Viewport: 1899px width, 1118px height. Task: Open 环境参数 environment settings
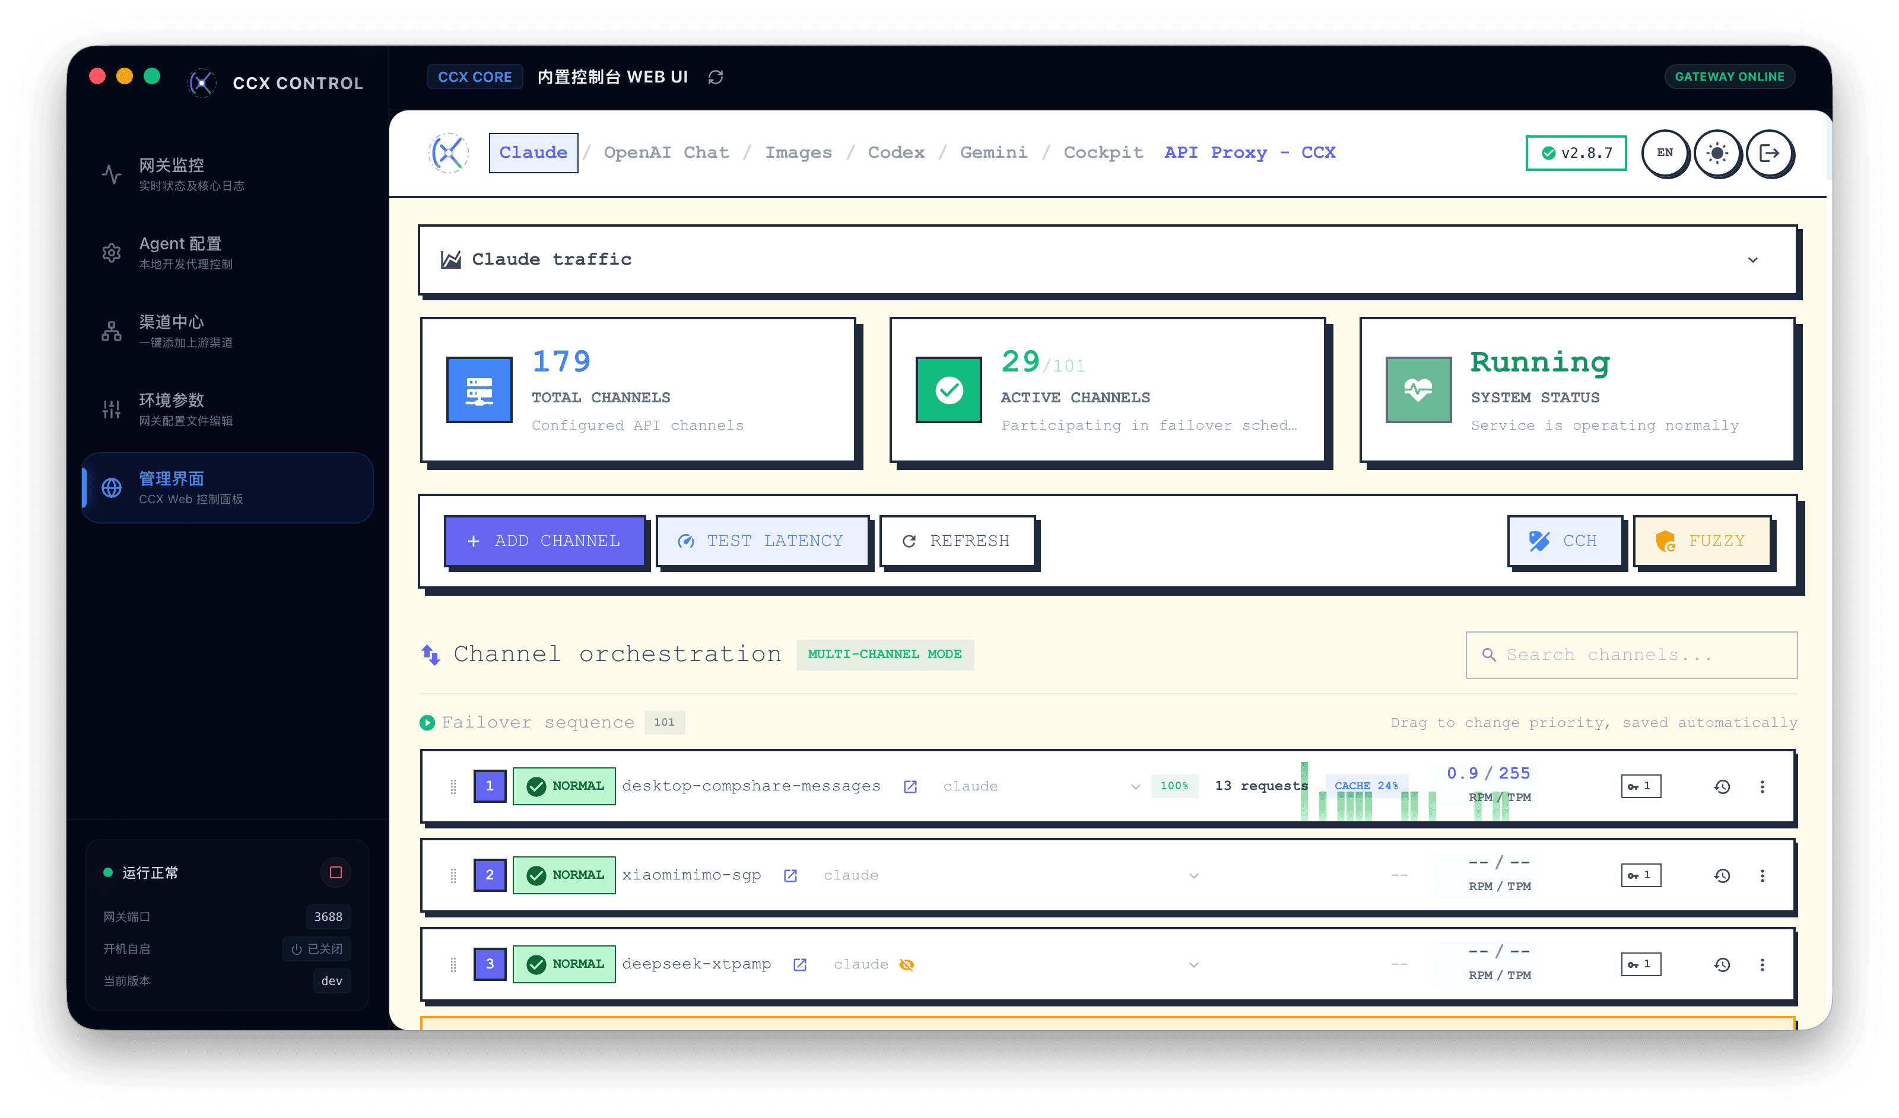[x=227, y=409]
